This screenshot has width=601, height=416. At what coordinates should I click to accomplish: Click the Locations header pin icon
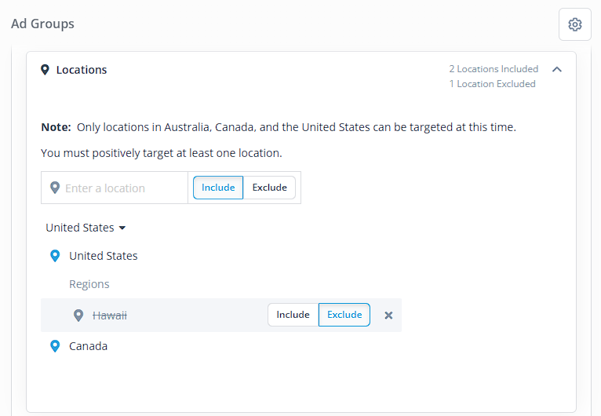pyautogui.click(x=46, y=70)
